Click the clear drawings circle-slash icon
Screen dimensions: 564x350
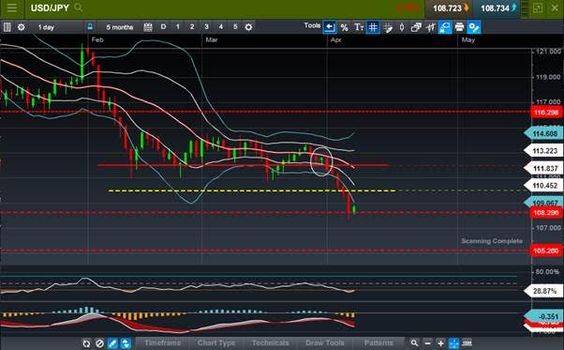[99, 343]
